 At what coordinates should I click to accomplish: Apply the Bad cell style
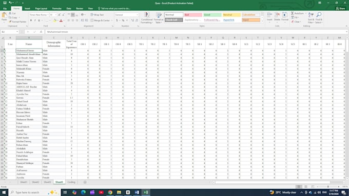[x=193, y=15]
